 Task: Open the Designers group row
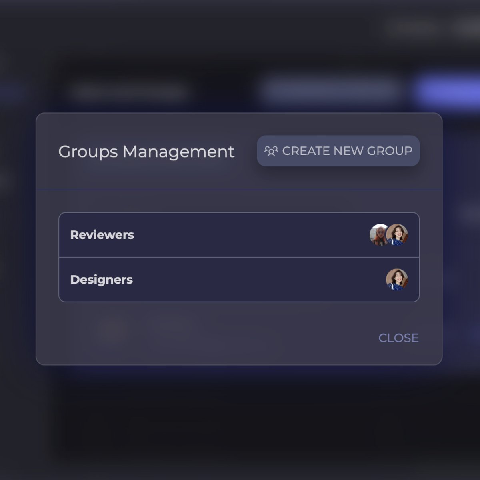coord(239,280)
